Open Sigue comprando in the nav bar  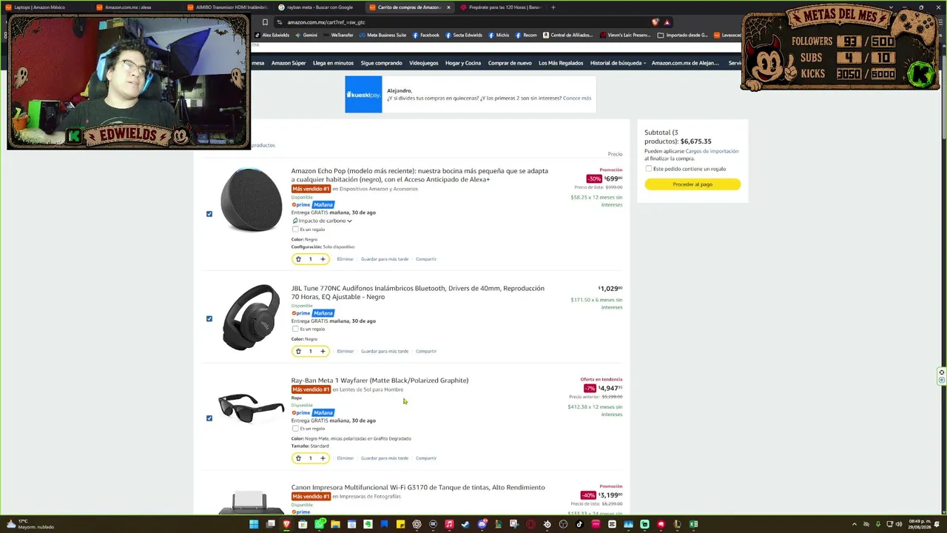point(381,63)
